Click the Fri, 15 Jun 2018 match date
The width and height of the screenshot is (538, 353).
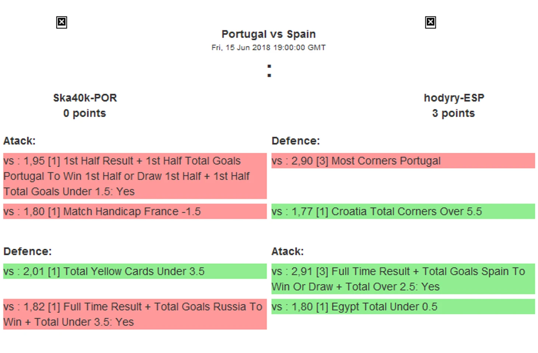(x=269, y=47)
